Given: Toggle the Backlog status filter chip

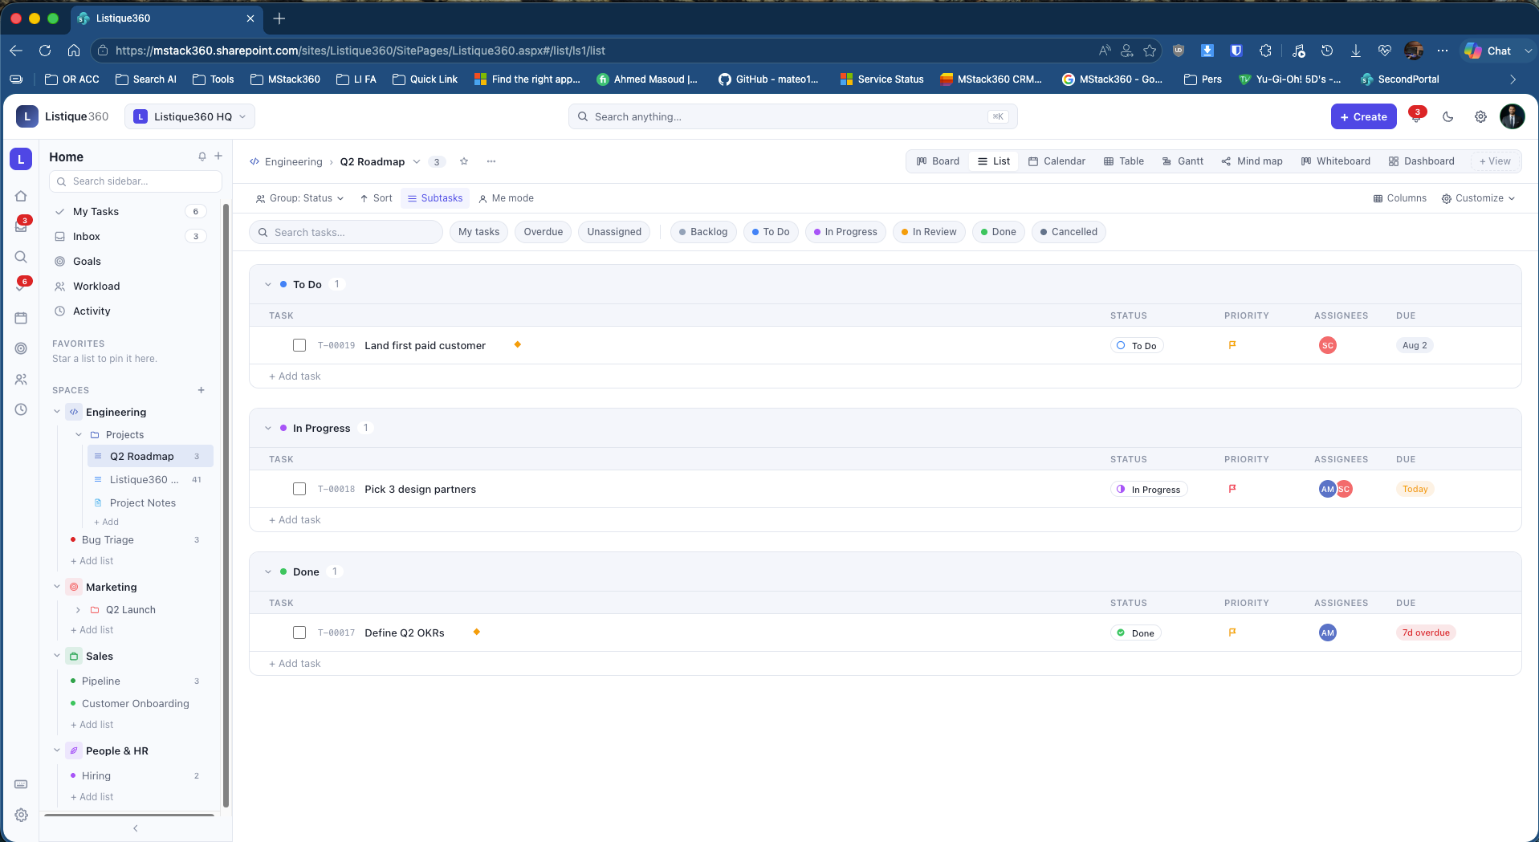Looking at the screenshot, I should (703, 232).
